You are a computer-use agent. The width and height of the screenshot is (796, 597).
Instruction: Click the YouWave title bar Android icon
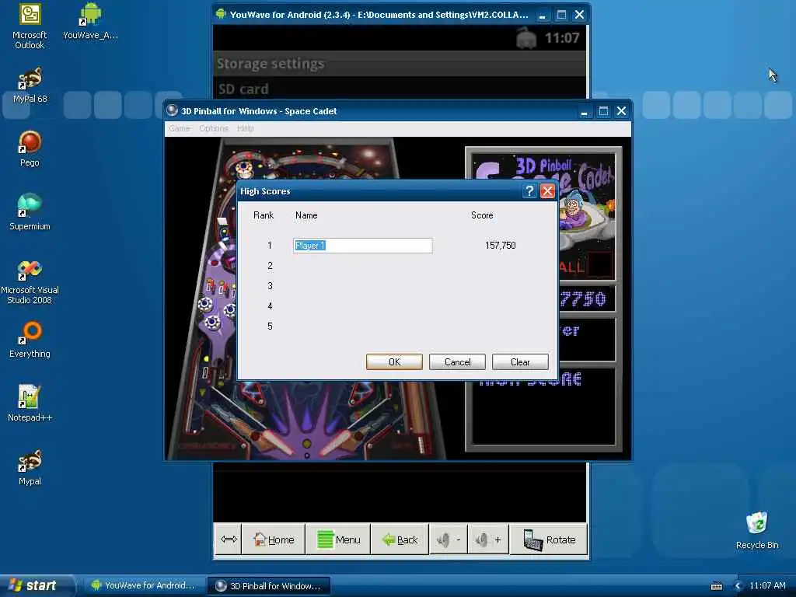tap(221, 14)
